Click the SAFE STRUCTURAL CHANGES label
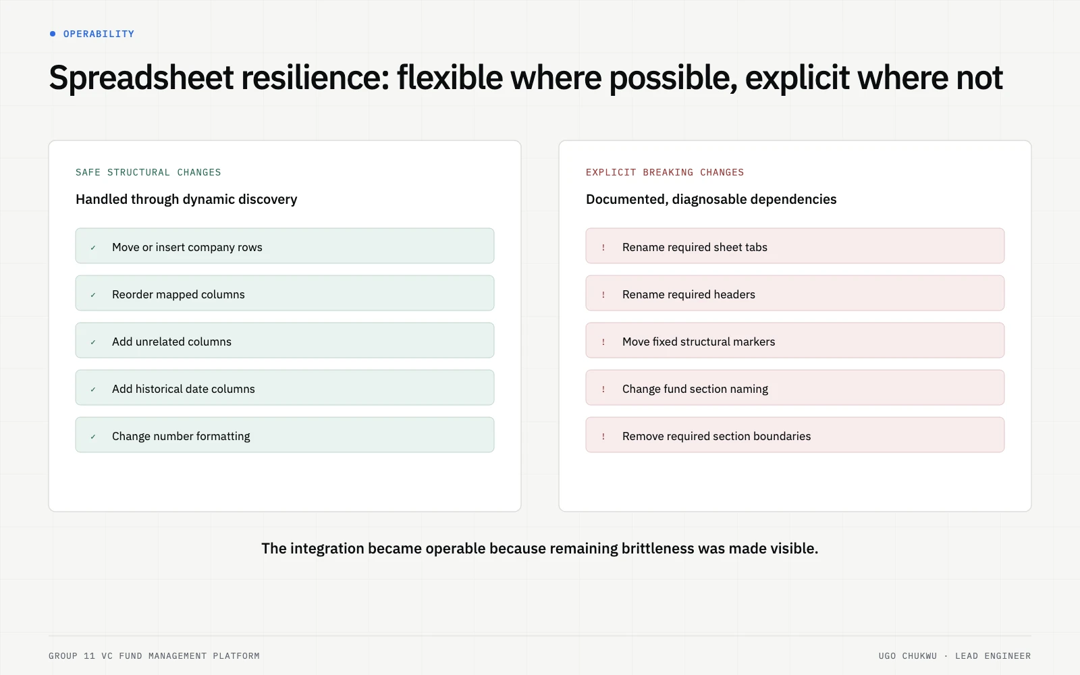Image resolution: width=1080 pixels, height=675 pixels. (148, 172)
